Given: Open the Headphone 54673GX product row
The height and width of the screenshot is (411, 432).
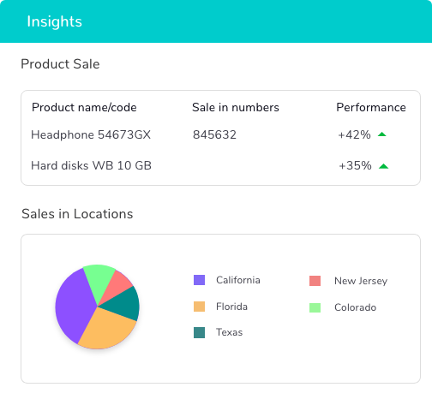Looking at the screenshot, I should coord(220,134).
